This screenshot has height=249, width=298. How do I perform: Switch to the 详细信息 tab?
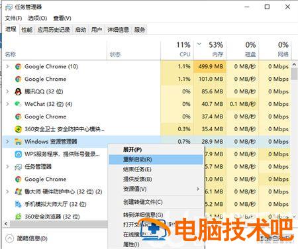(118, 30)
